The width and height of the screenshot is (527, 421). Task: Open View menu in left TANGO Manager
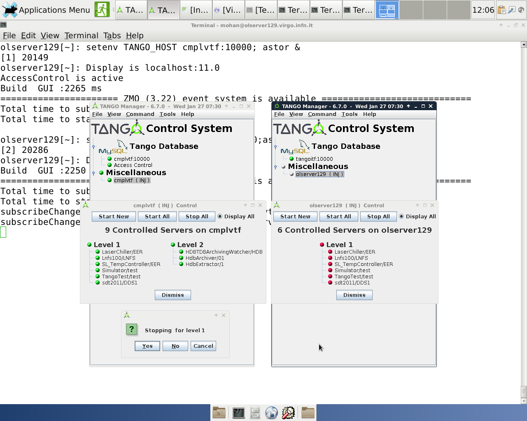click(114, 114)
